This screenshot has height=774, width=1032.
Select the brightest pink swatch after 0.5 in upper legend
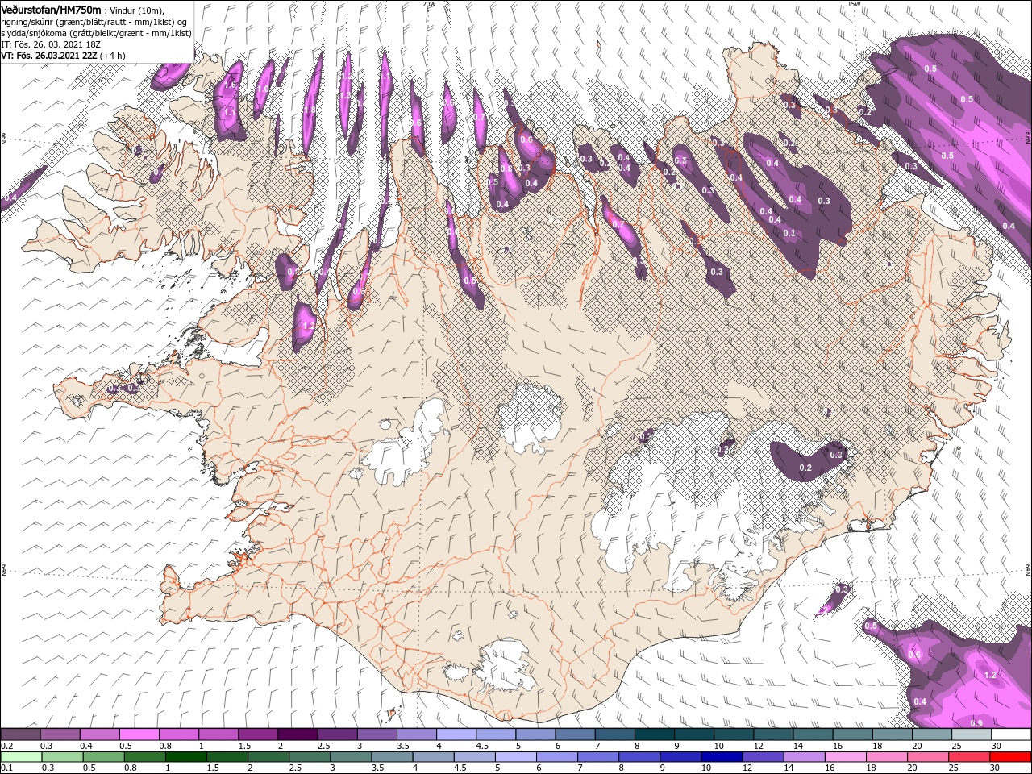pyautogui.click(x=139, y=734)
